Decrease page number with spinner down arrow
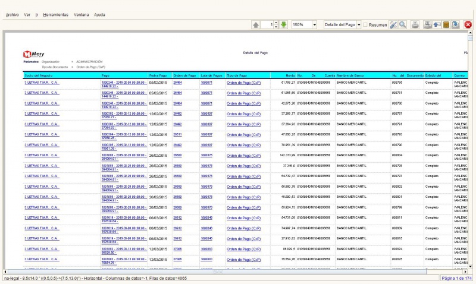476x284 pixels. coord(276,27)
